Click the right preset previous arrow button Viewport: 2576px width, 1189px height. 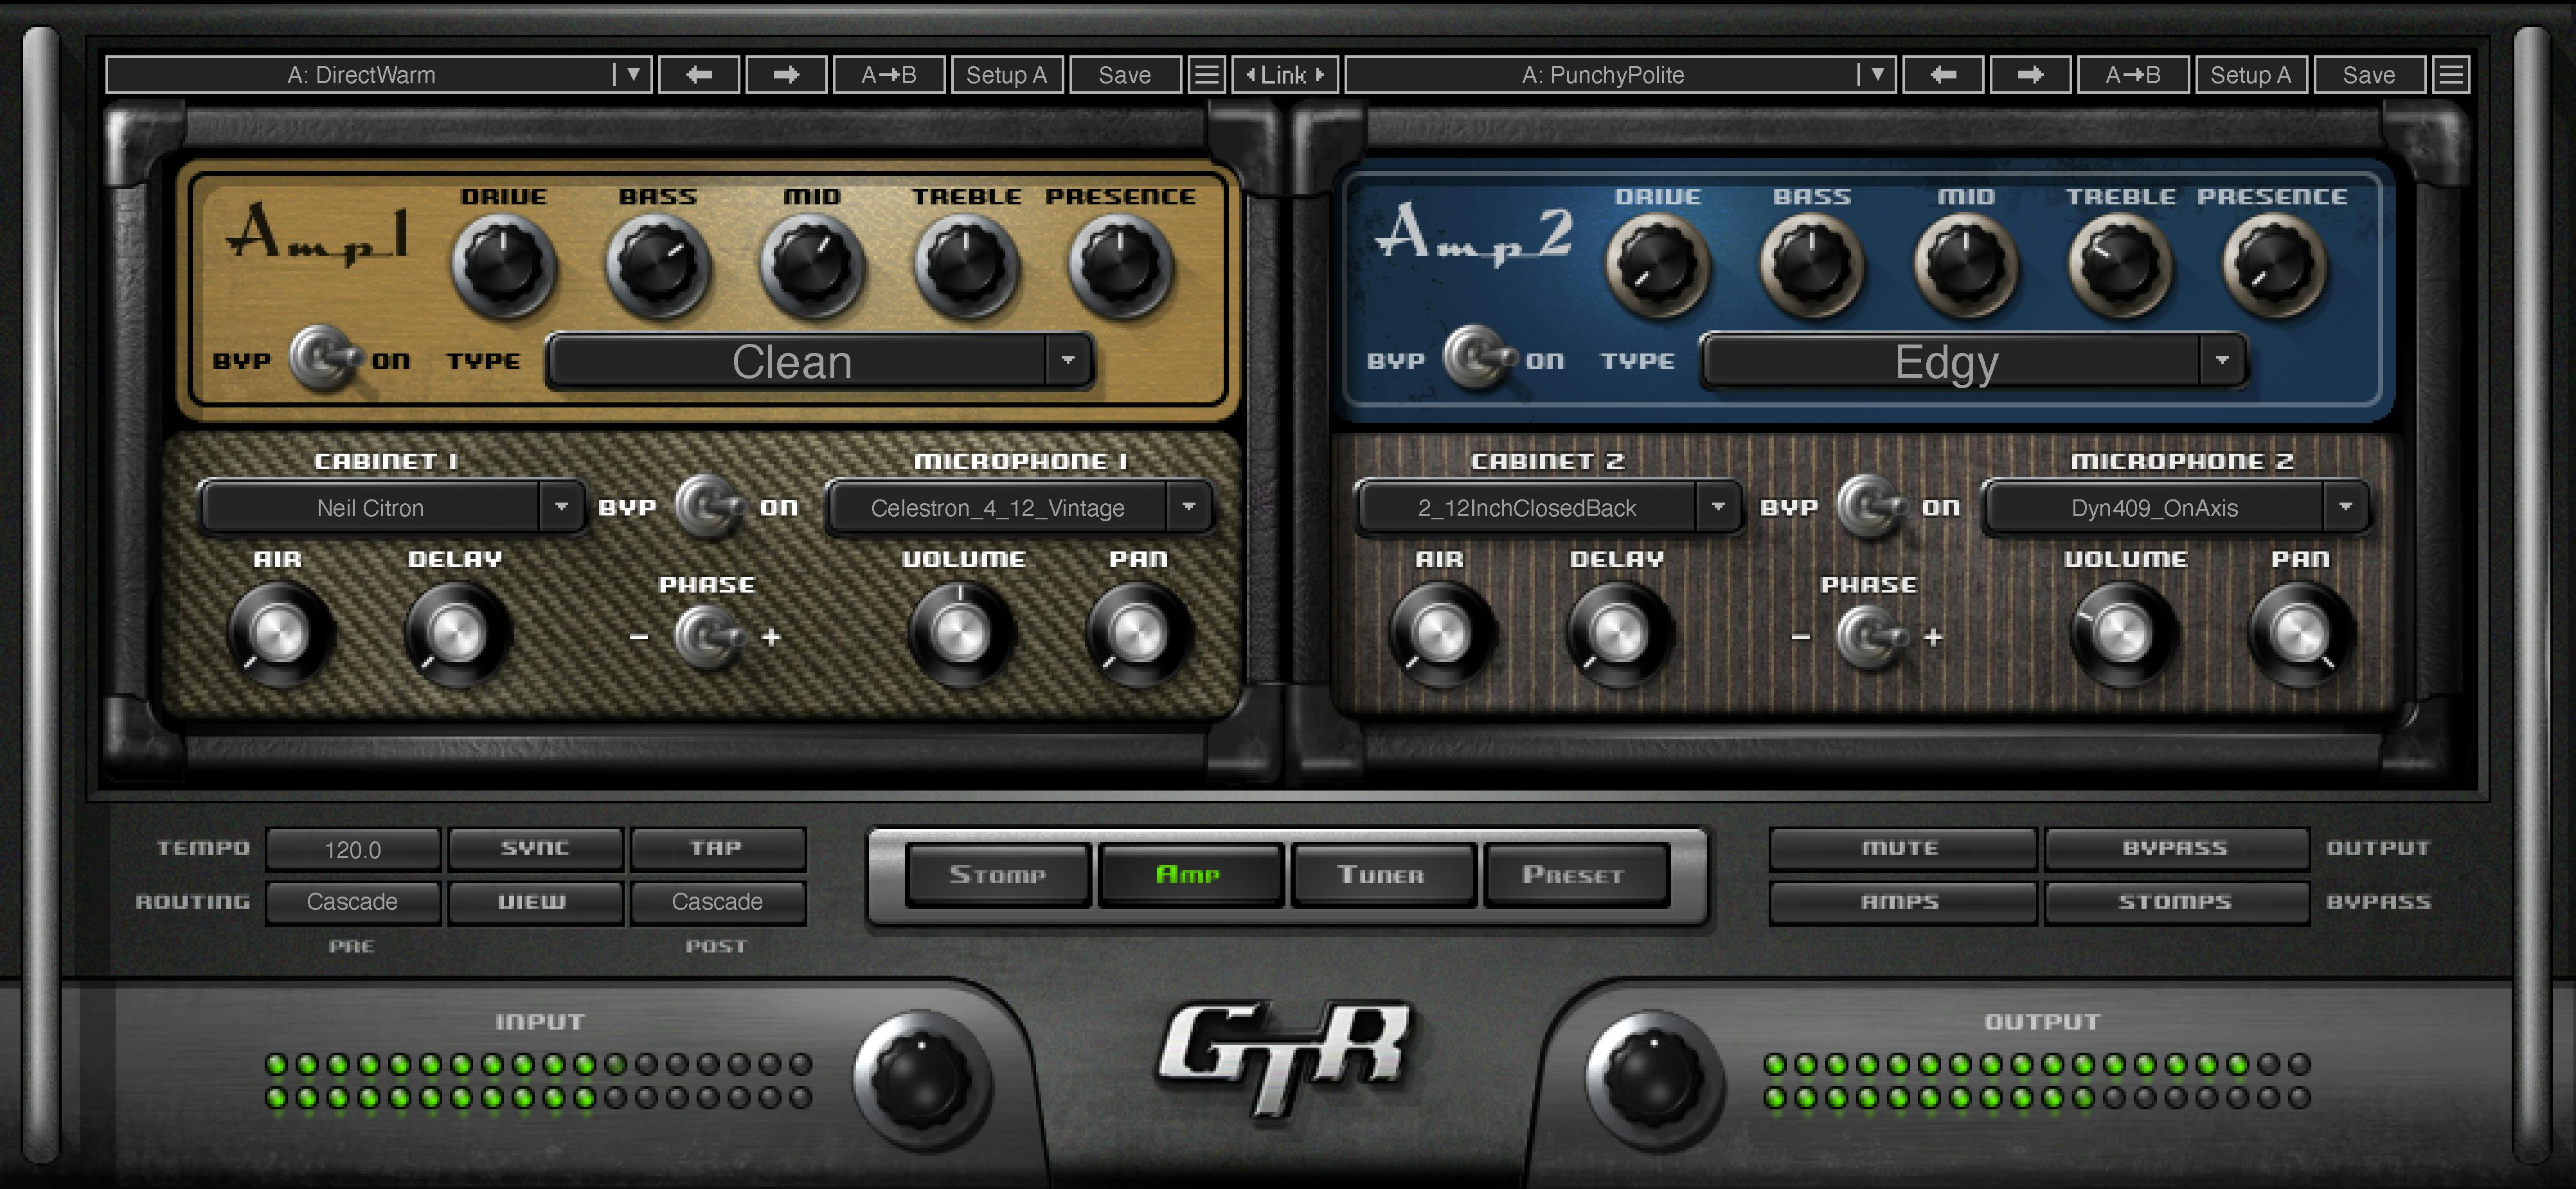point(1942,75)
